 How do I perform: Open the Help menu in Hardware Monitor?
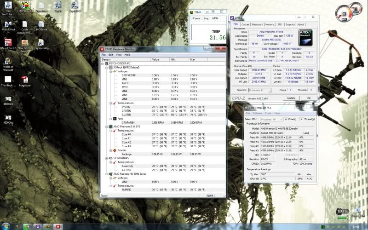click(x=127, y=55)
